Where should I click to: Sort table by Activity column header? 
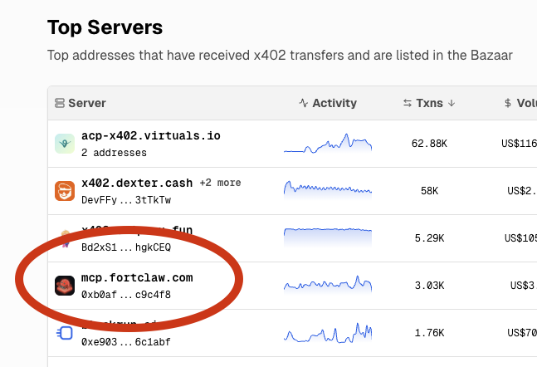coord(328,103)
